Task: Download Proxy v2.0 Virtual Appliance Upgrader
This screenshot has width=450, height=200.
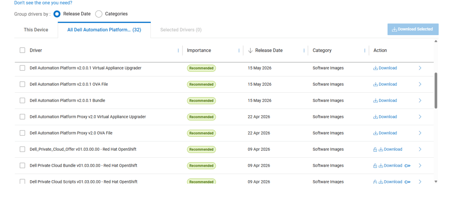Action: [385, 117]
